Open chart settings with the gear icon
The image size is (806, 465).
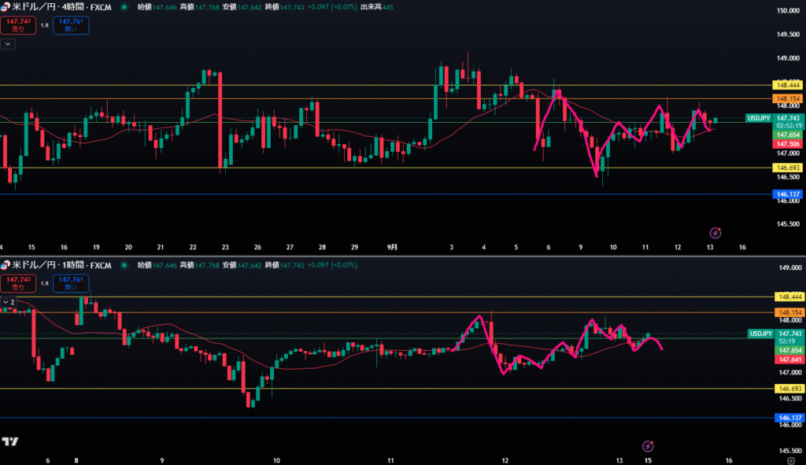(x=791, y=460)
